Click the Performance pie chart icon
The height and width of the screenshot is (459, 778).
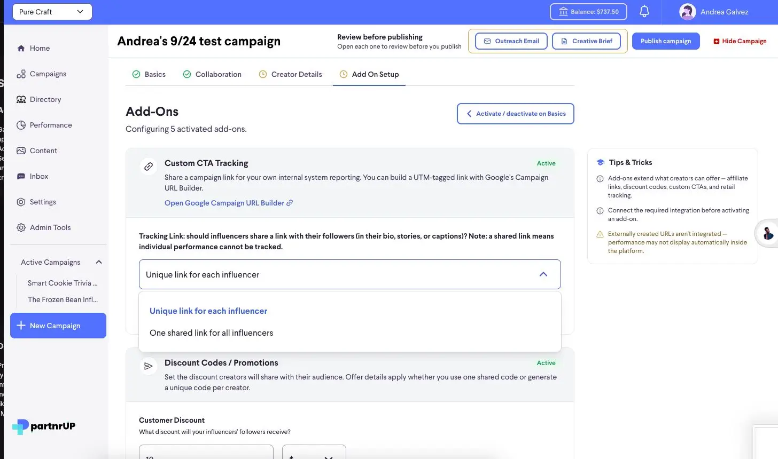pyautogui.click(x=21, y=125)
